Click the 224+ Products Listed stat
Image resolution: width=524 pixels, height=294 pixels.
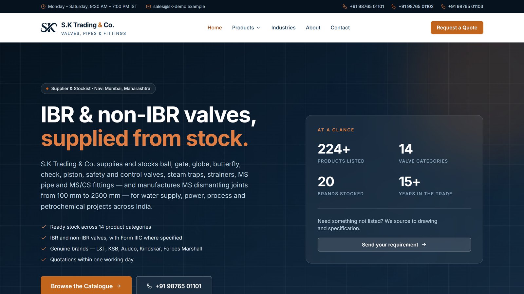341,153
